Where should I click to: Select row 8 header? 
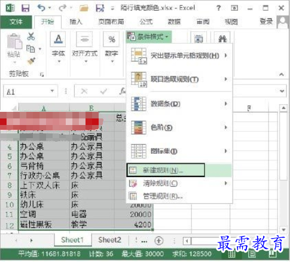tap(10, 185)
